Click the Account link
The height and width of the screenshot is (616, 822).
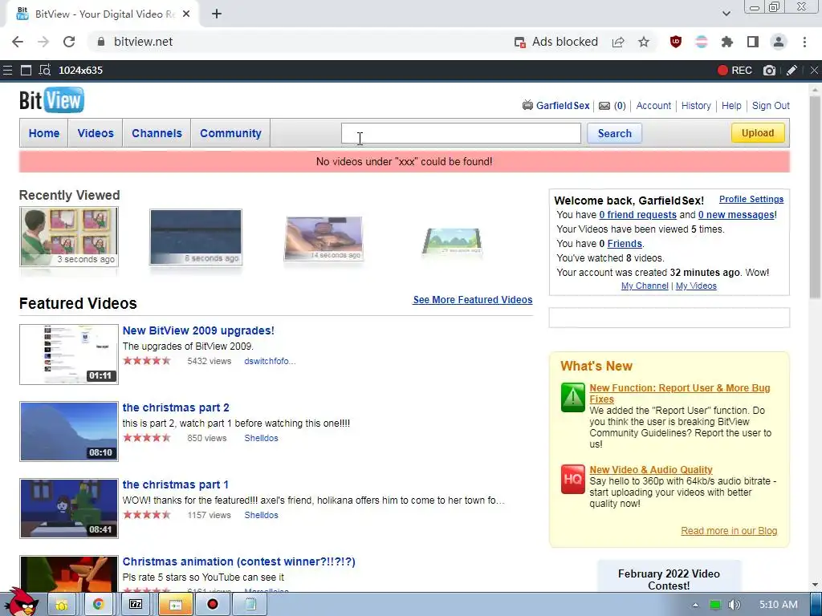[x=653, y=106]
